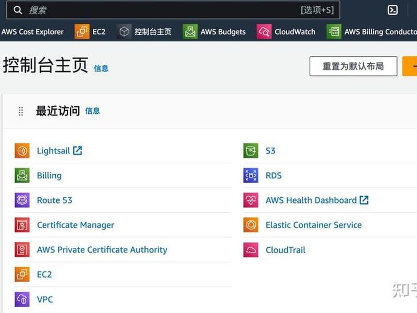Open 控制台主页 label in the favorites bar
This screenshot has height=313, width=417.
click(x=153, y=32)
